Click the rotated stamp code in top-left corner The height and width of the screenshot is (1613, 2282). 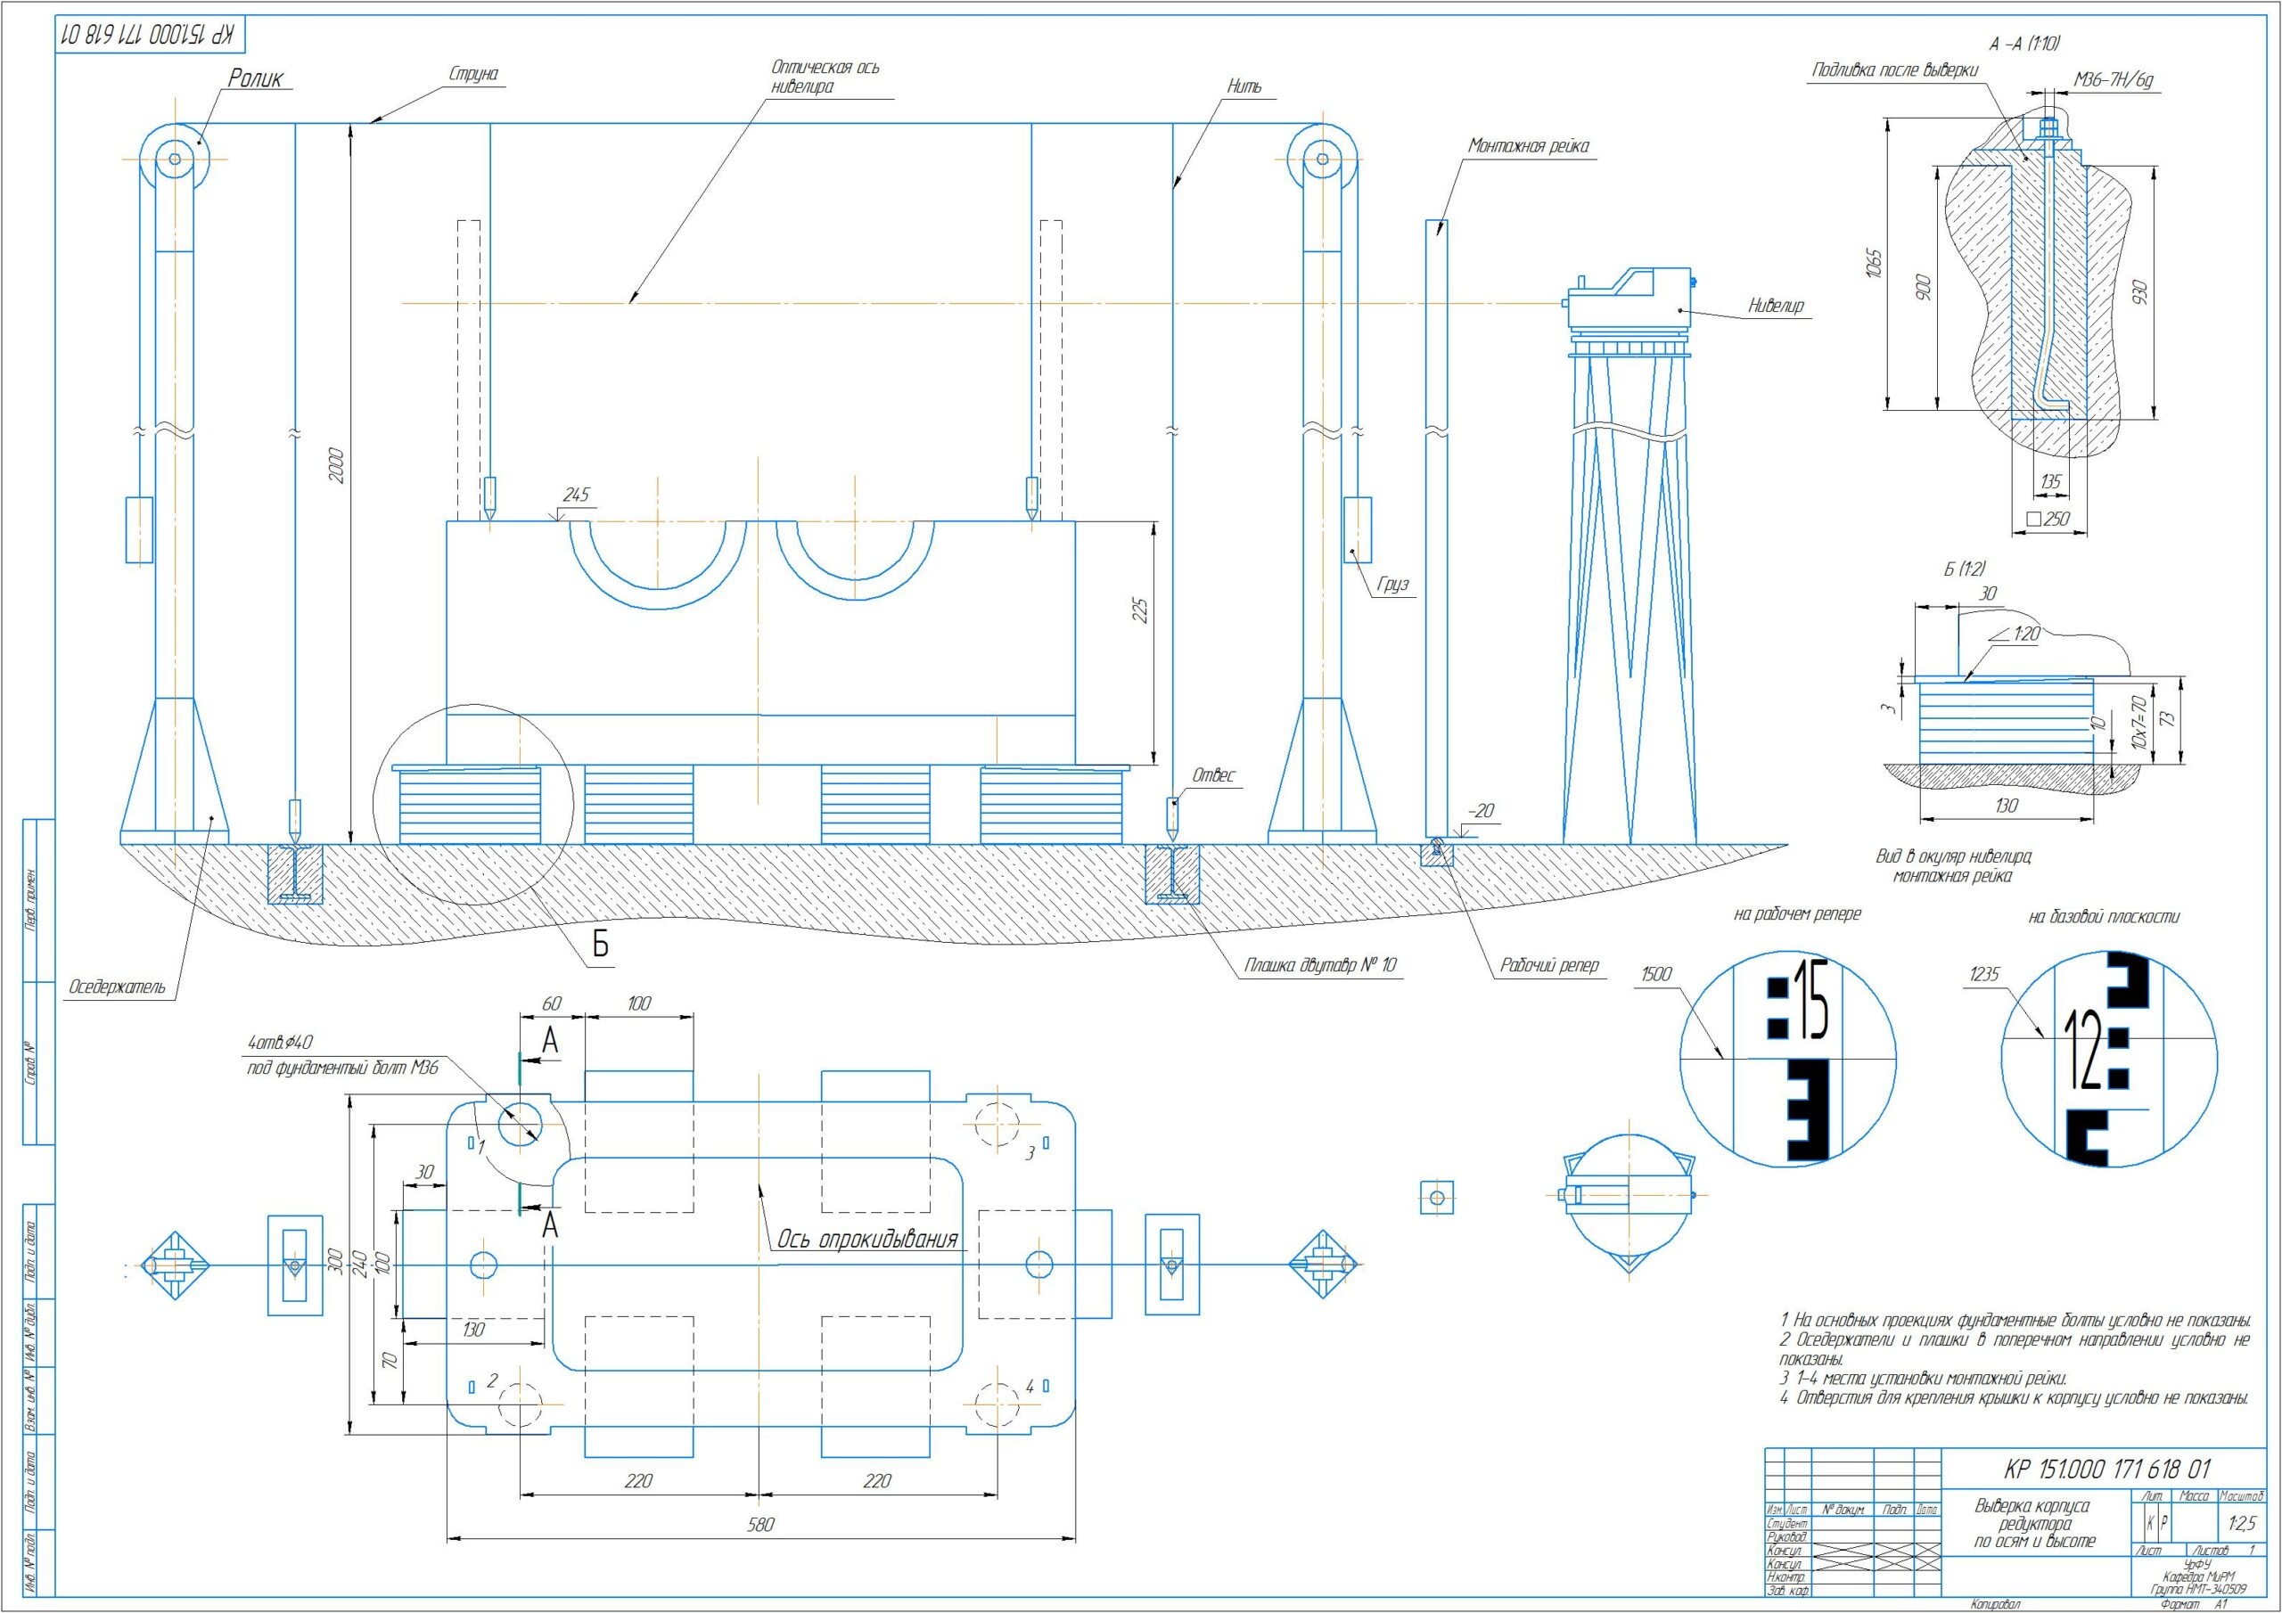[149, 35]
